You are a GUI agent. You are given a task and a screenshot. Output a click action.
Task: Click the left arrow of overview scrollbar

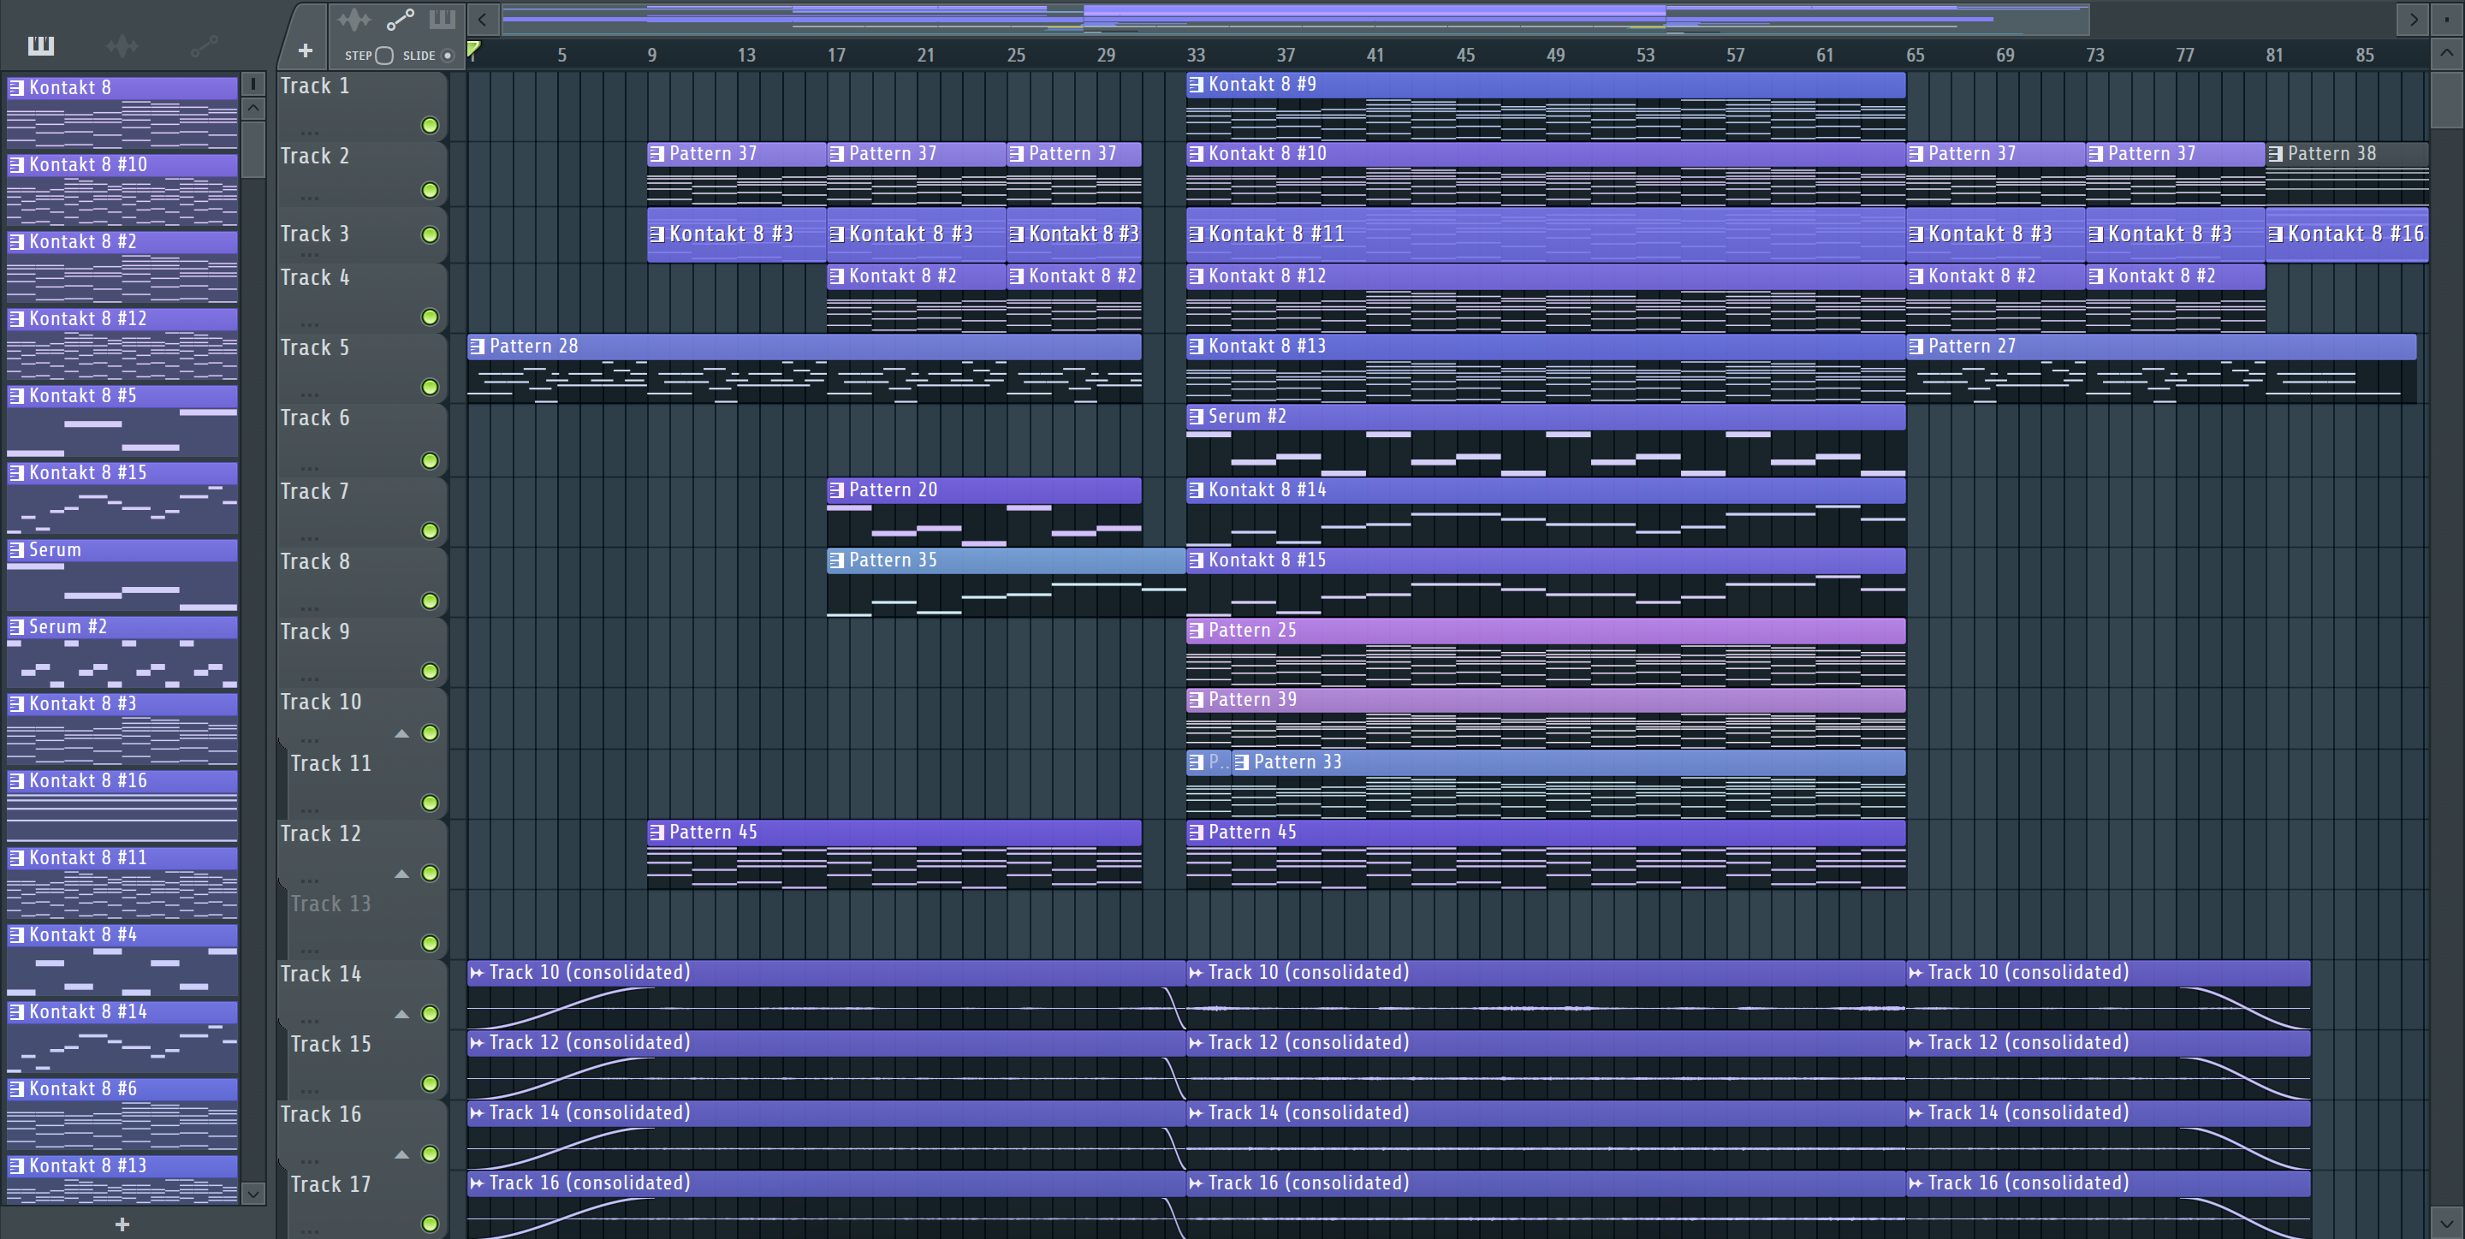[x=484, y=19]
